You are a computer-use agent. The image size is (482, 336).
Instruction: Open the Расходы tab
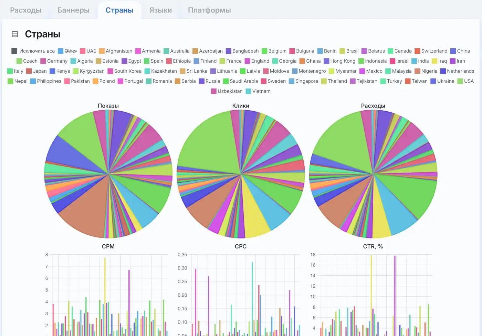25,10
